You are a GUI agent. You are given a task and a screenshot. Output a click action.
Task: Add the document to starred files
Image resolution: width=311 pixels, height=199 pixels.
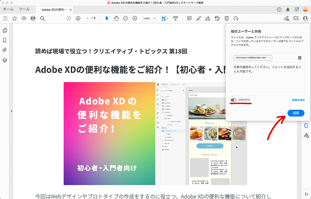[15, 18]
